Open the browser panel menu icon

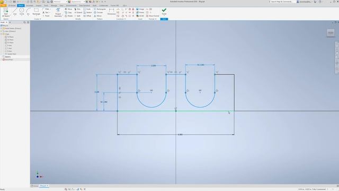28,22
